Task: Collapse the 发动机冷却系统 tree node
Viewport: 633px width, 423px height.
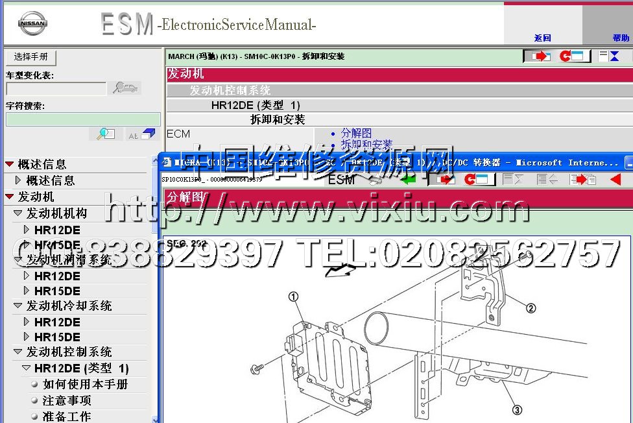Action: click(18, 306)
